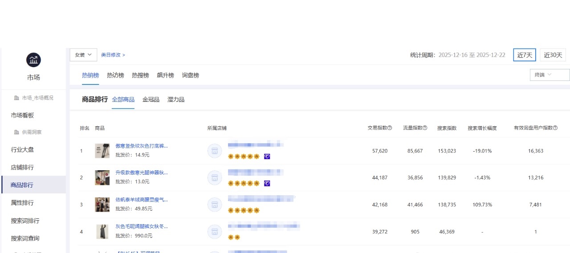The height and width of the screenshot is (253, 570).
Task: Click the store icon in rank 3 row
Action: point(214,205)
